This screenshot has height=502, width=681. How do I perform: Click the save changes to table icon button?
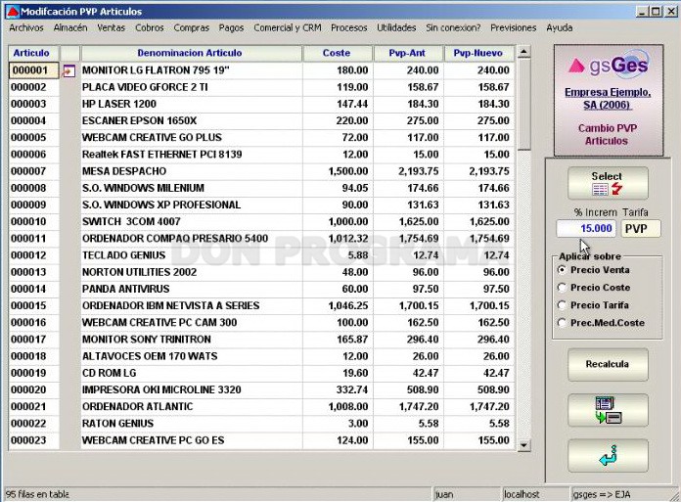[608, 410]
